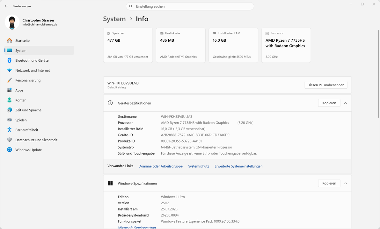The image size is (380, 229).
Task: Click the Spielen gamepad icon
Action: 10,120
